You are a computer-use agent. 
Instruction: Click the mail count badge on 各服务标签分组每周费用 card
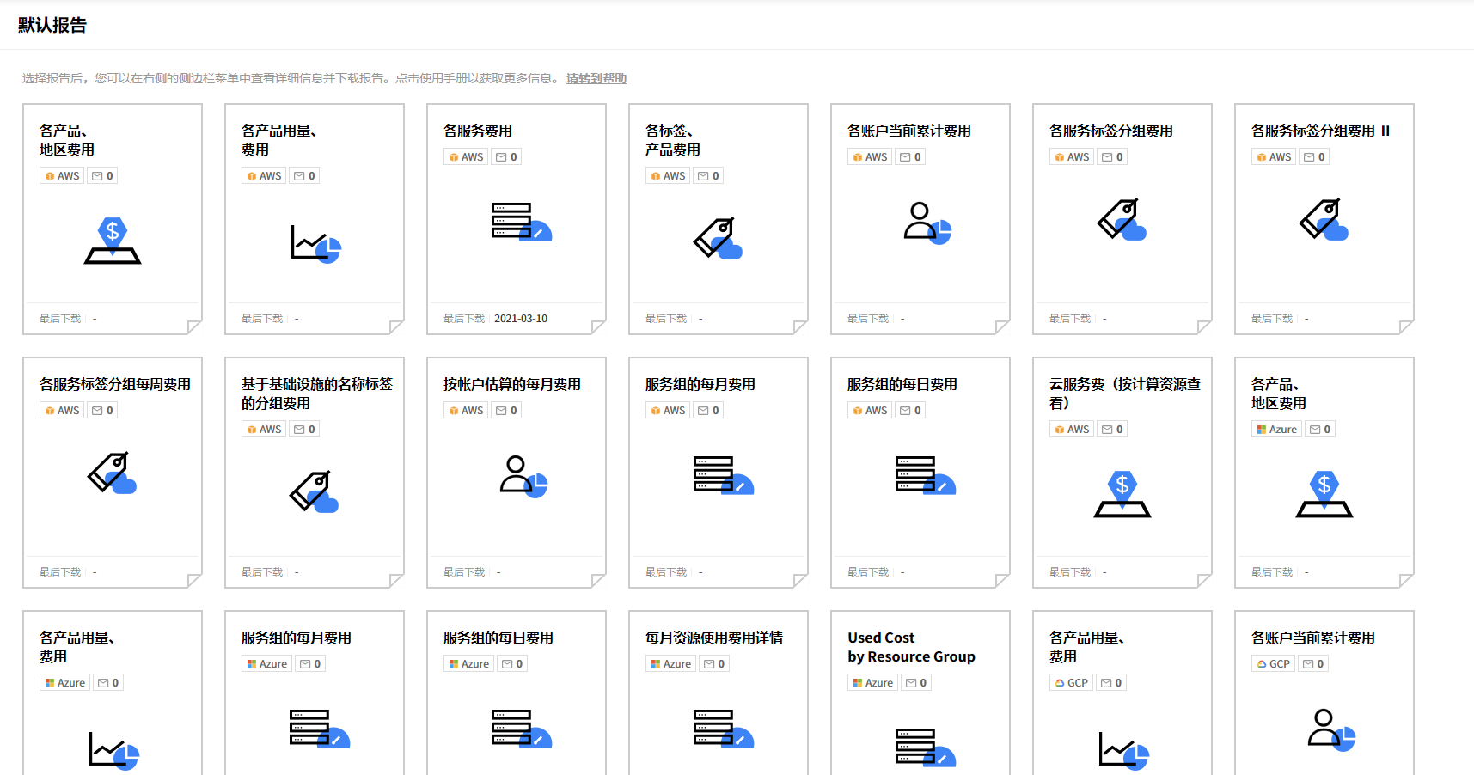103,411
